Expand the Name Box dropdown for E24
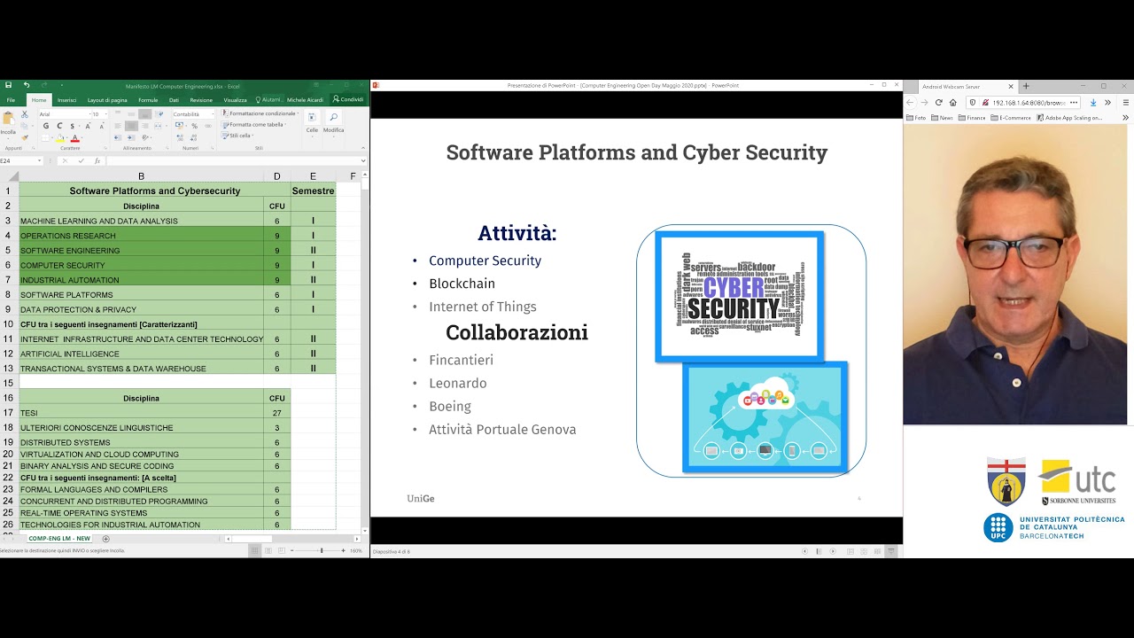 pos(39,161)
